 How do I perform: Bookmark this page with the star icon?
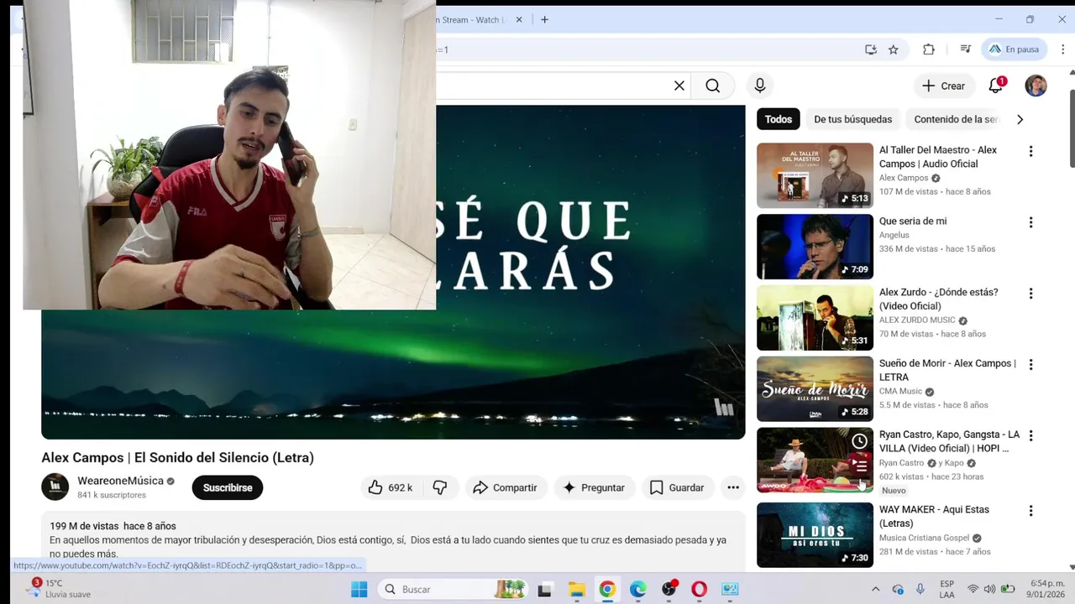(894, 49)
